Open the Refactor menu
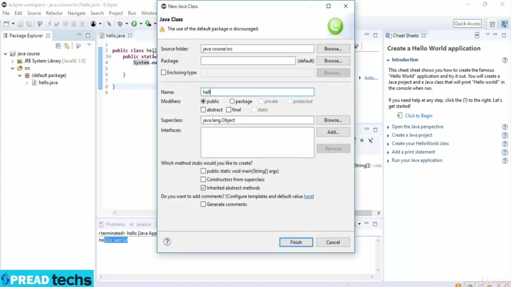Viewport: 511px width, 287px height. (54, 13)
